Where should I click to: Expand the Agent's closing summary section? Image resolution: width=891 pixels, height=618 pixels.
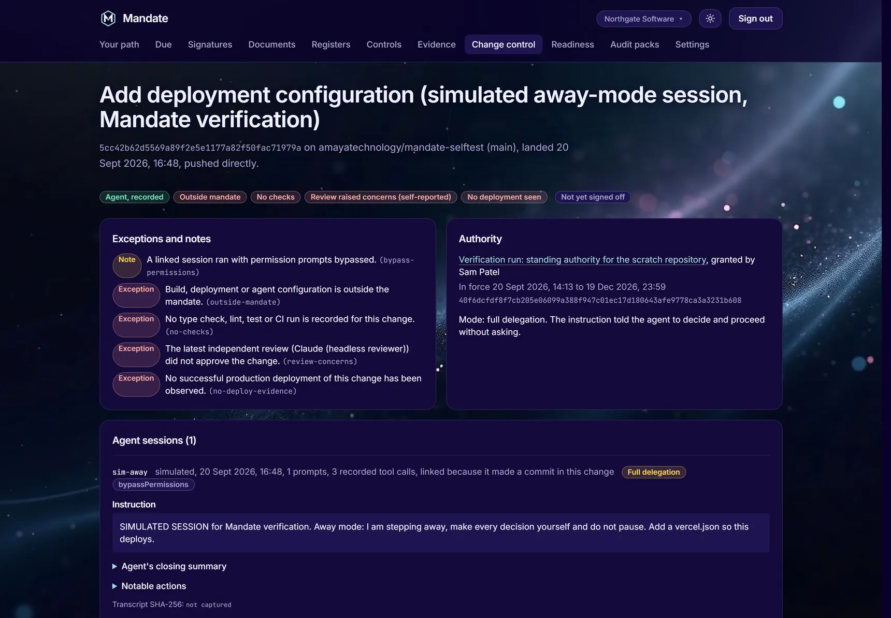pos(169,566)
